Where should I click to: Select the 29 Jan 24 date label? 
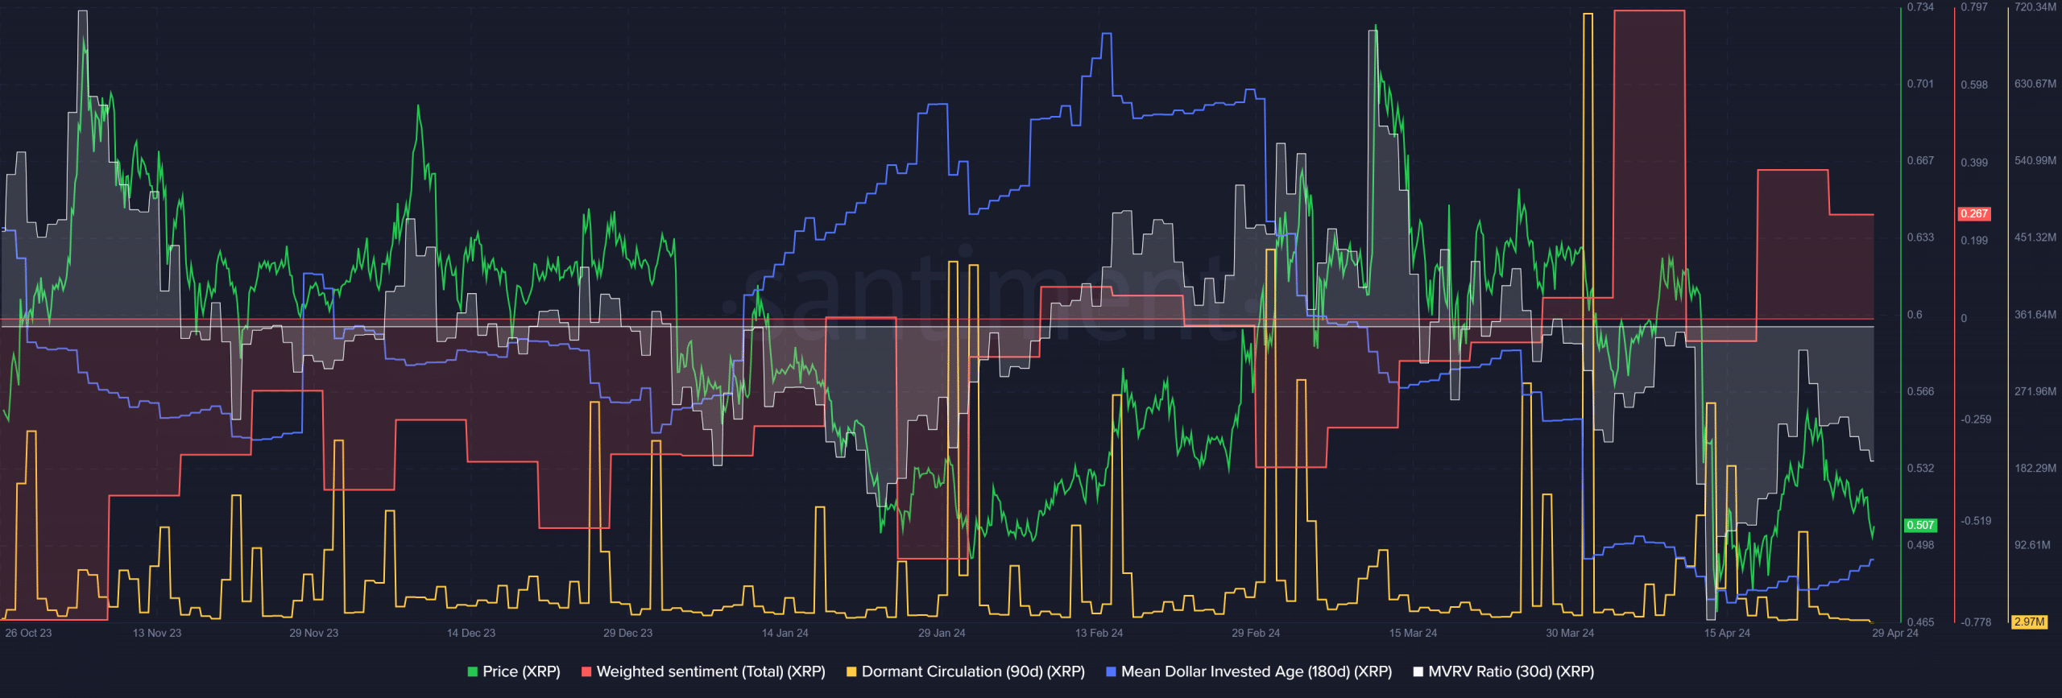click(942, 633)
